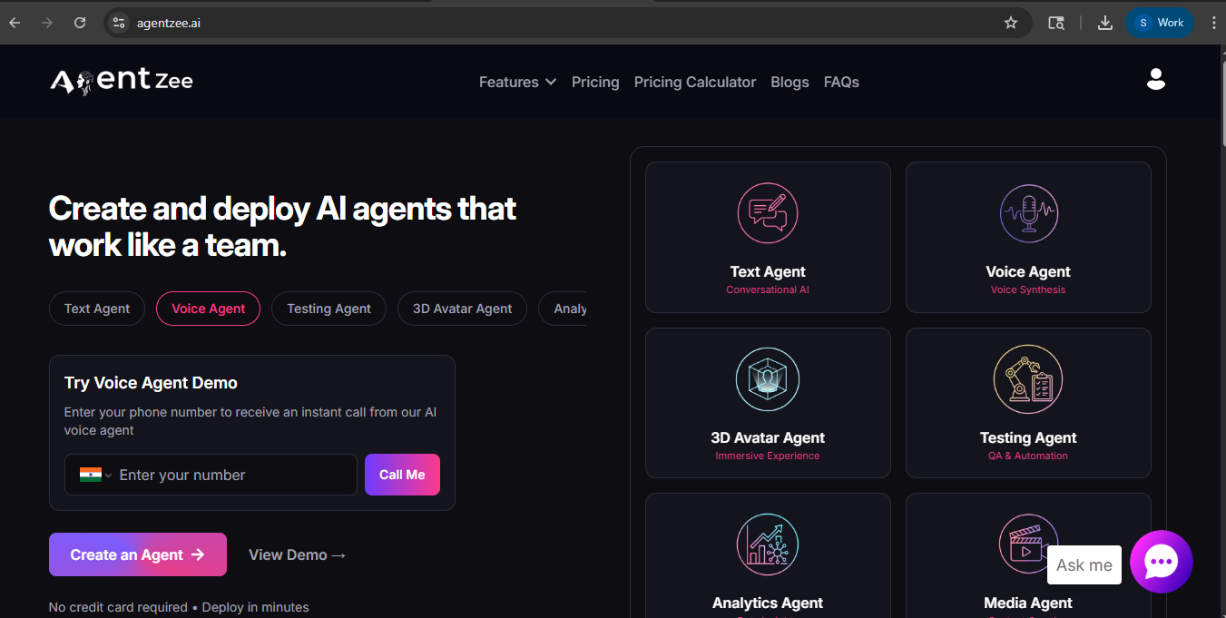Click the agentzee.ai address bar URL

coord(169,23)
